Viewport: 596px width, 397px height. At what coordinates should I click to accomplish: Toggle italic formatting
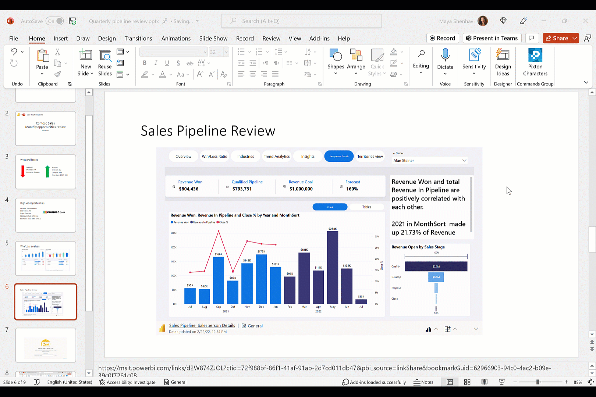click(156, 63)
